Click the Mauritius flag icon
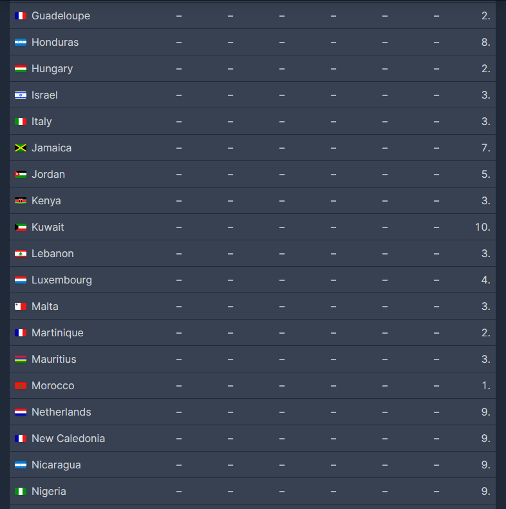The image size is (506, 509). click(21, 360)
